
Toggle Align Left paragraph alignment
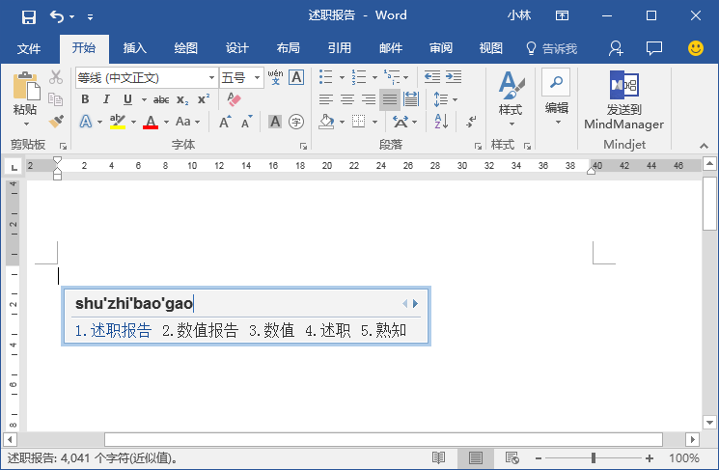(325, 99)
